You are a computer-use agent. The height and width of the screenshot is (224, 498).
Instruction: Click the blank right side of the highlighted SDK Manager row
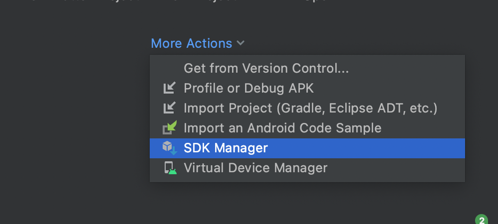pyautogui.click(x=365, y=148)
